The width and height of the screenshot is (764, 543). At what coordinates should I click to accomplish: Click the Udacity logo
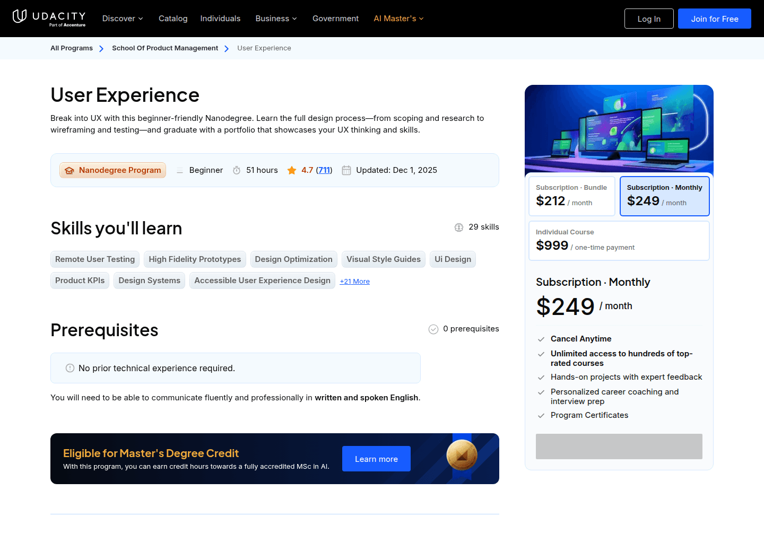click(49, 18)
